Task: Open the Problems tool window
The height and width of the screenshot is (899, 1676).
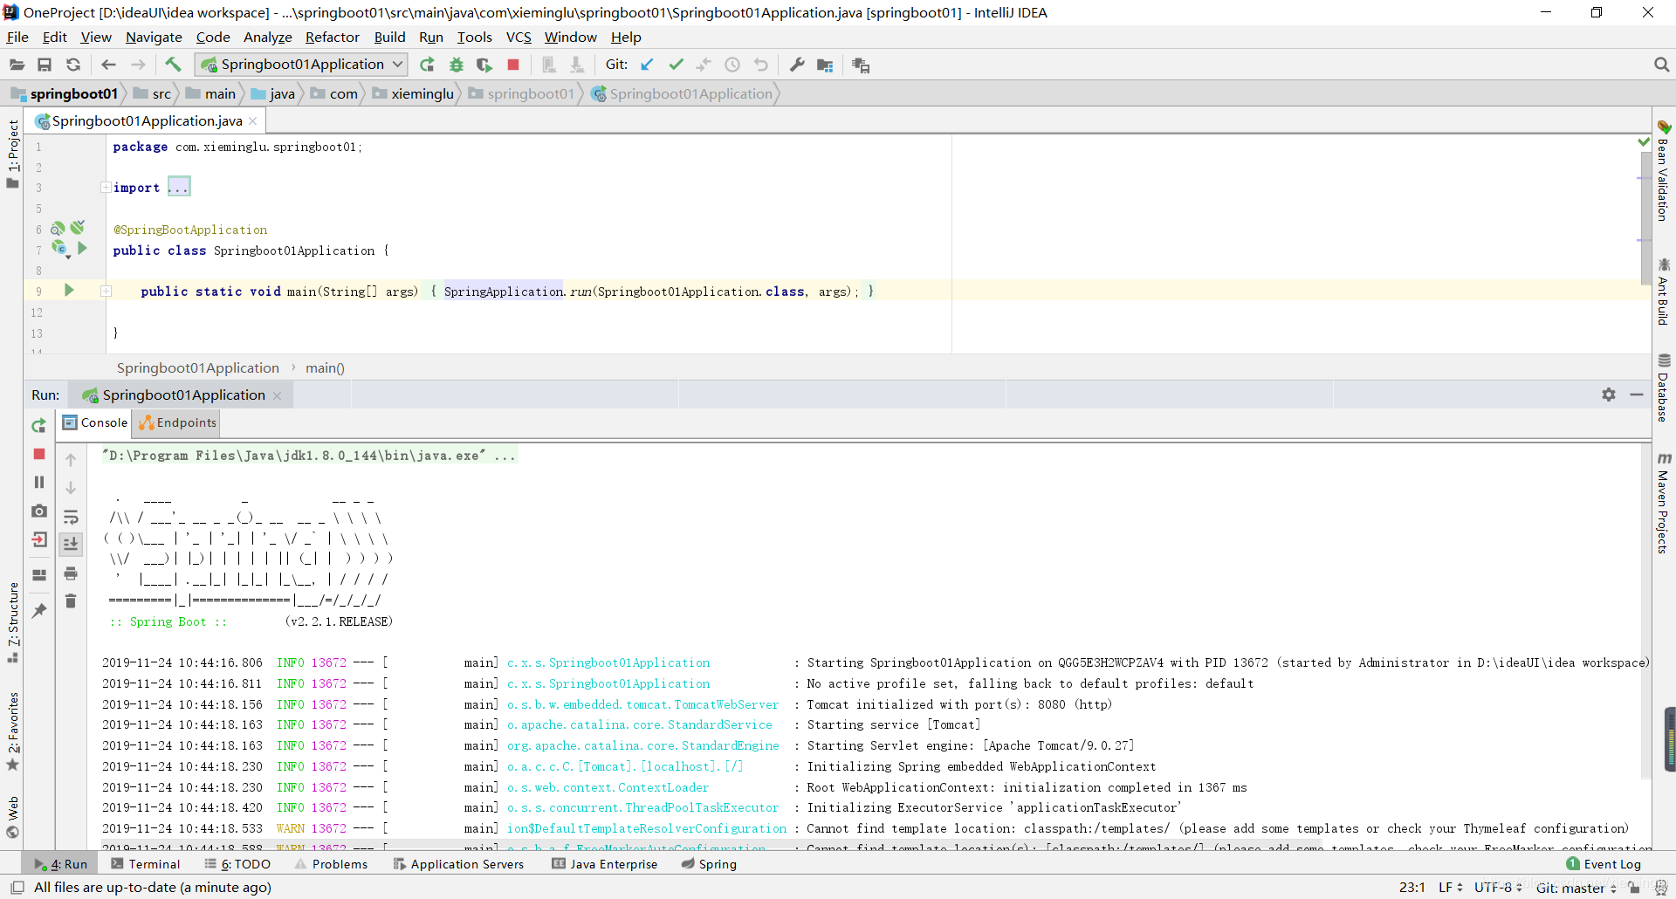Action: pos(331,864)
